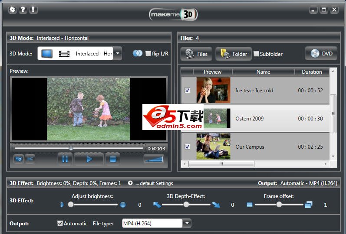Click the depth arrow pointing up-left
Screen dimensions: 346x234
point(157,205)
